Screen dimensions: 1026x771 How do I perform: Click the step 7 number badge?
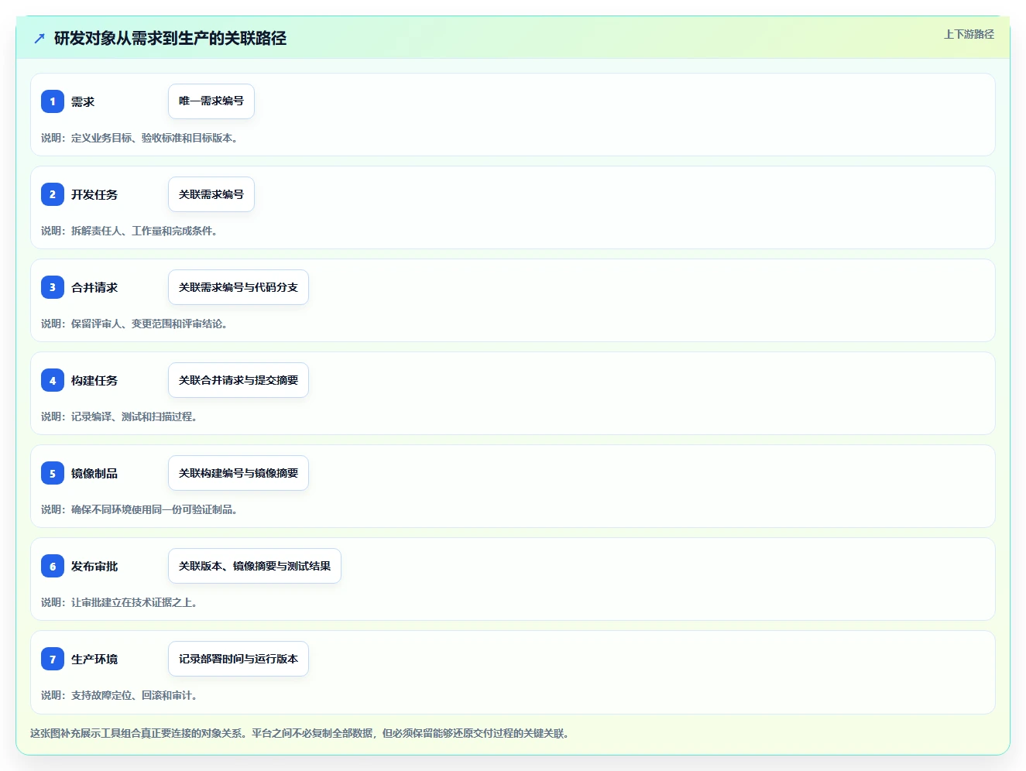point(53,659)
